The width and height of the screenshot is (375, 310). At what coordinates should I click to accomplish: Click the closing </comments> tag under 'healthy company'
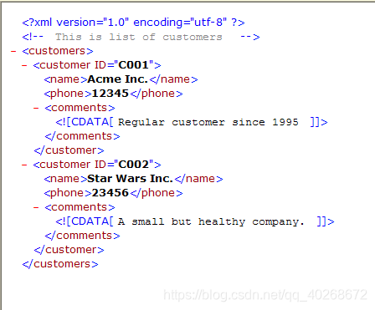[x=82, y=236]
